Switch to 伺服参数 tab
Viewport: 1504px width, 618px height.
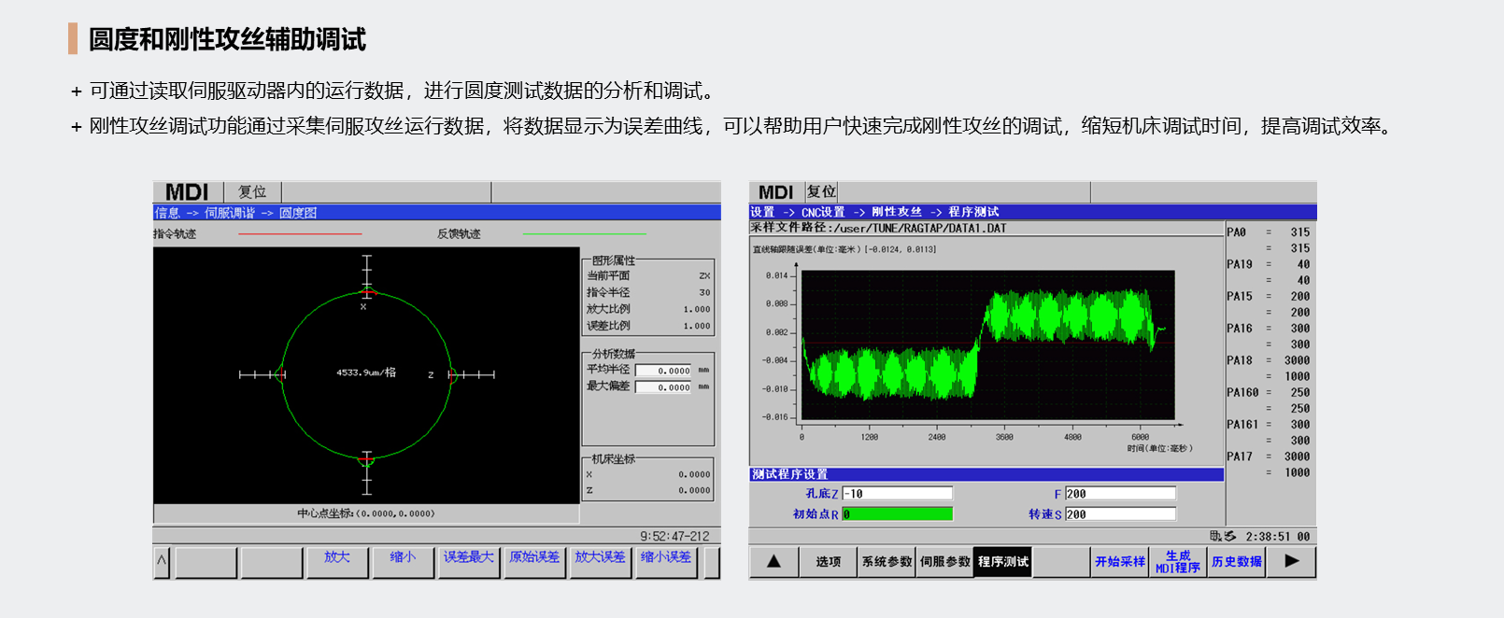point(944,561)
